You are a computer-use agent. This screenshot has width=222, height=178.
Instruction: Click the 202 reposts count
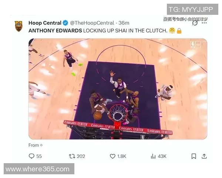81,156
